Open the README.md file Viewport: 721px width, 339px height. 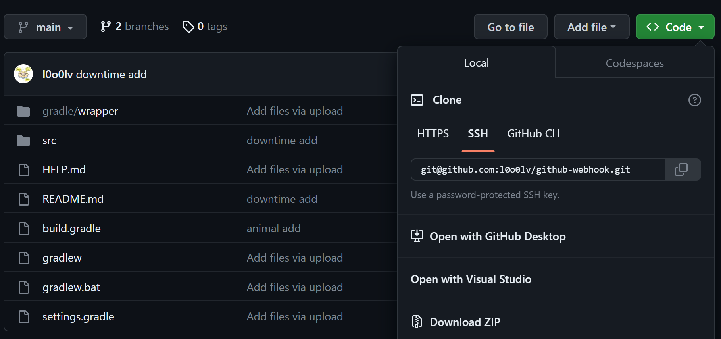[x=73, y=199]
